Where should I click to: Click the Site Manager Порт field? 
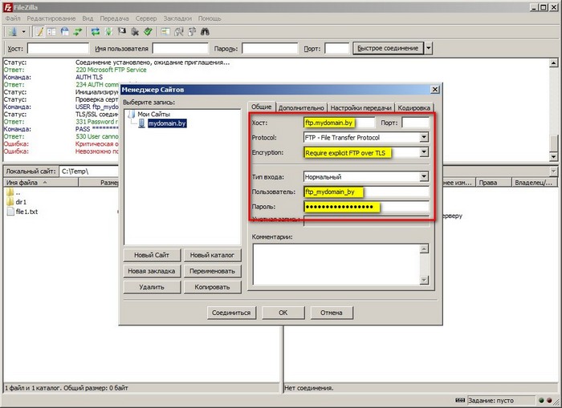pos(415,123)
